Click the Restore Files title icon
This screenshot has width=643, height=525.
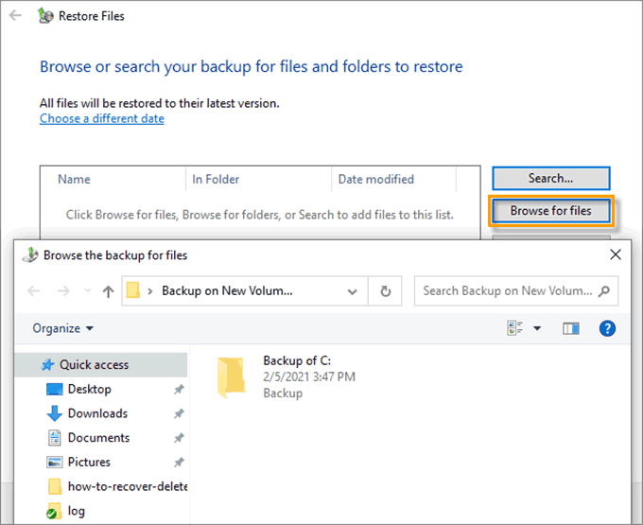pos(45,15)
